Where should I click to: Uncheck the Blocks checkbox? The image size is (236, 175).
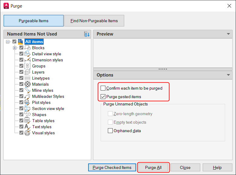[22, 48]
